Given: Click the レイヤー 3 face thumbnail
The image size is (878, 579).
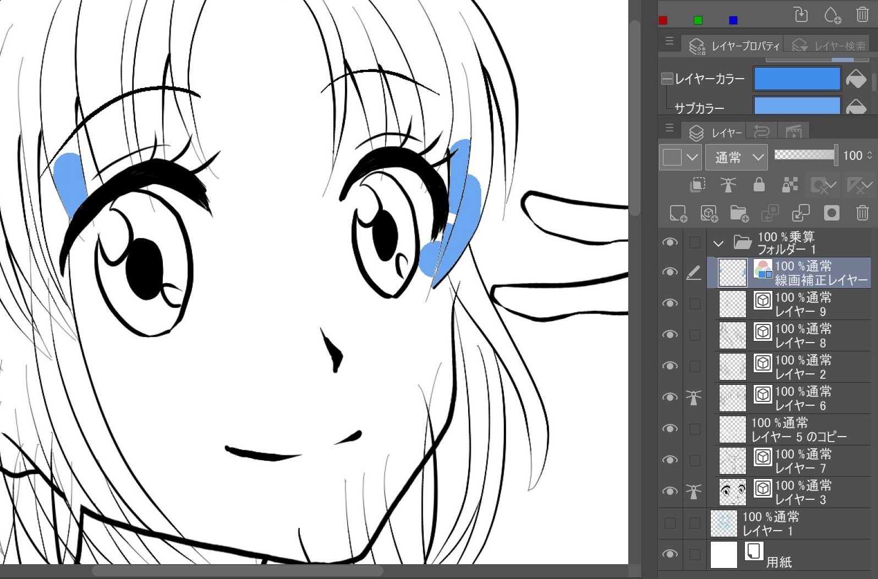Looking at the screenshot, I should coord(733,492).
